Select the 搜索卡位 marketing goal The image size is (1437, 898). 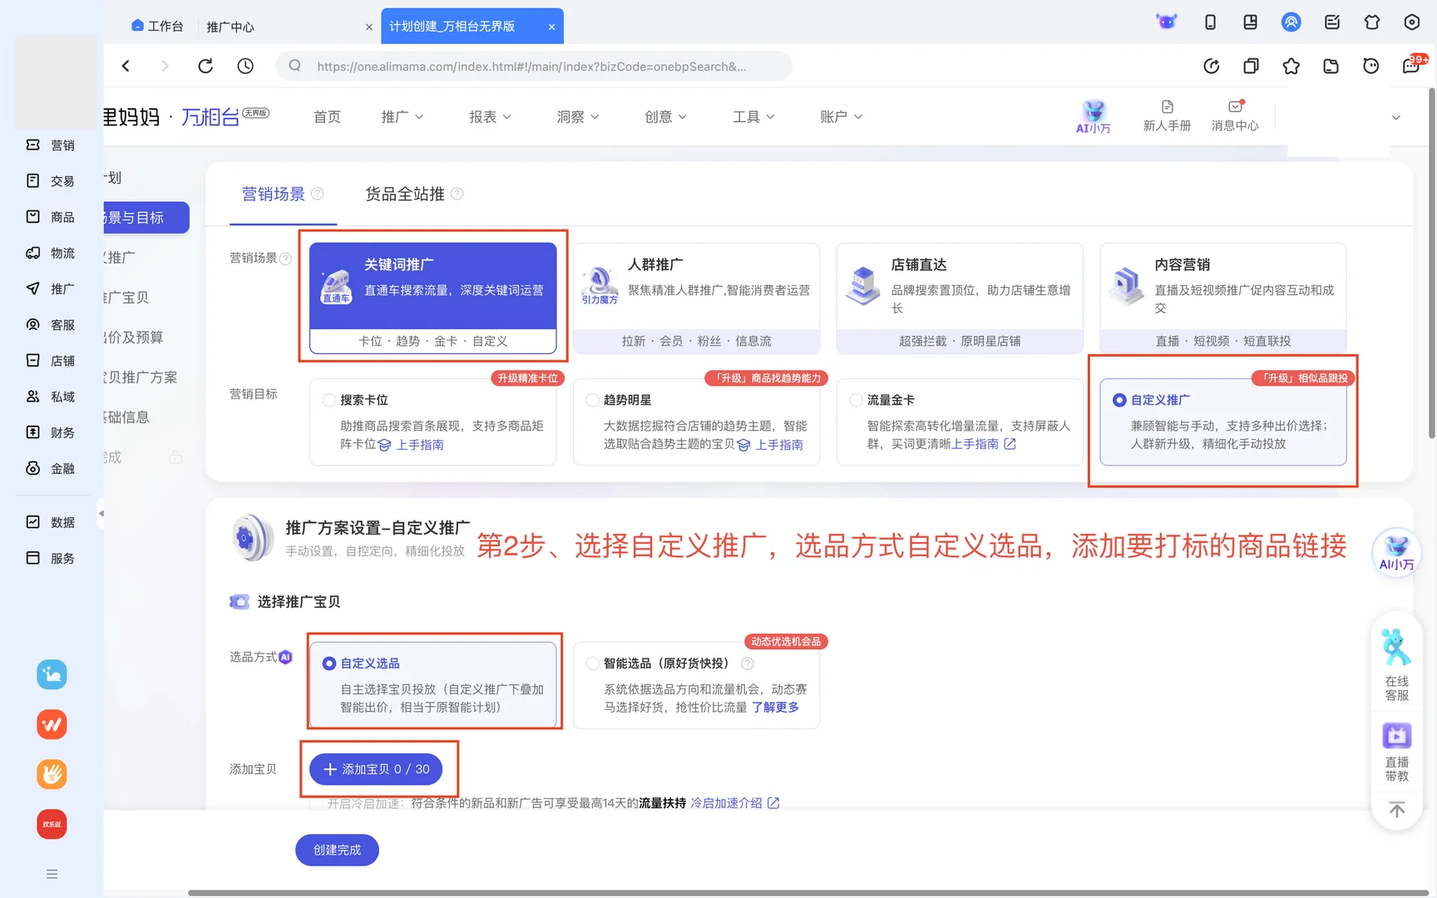(x=329, y=400)
